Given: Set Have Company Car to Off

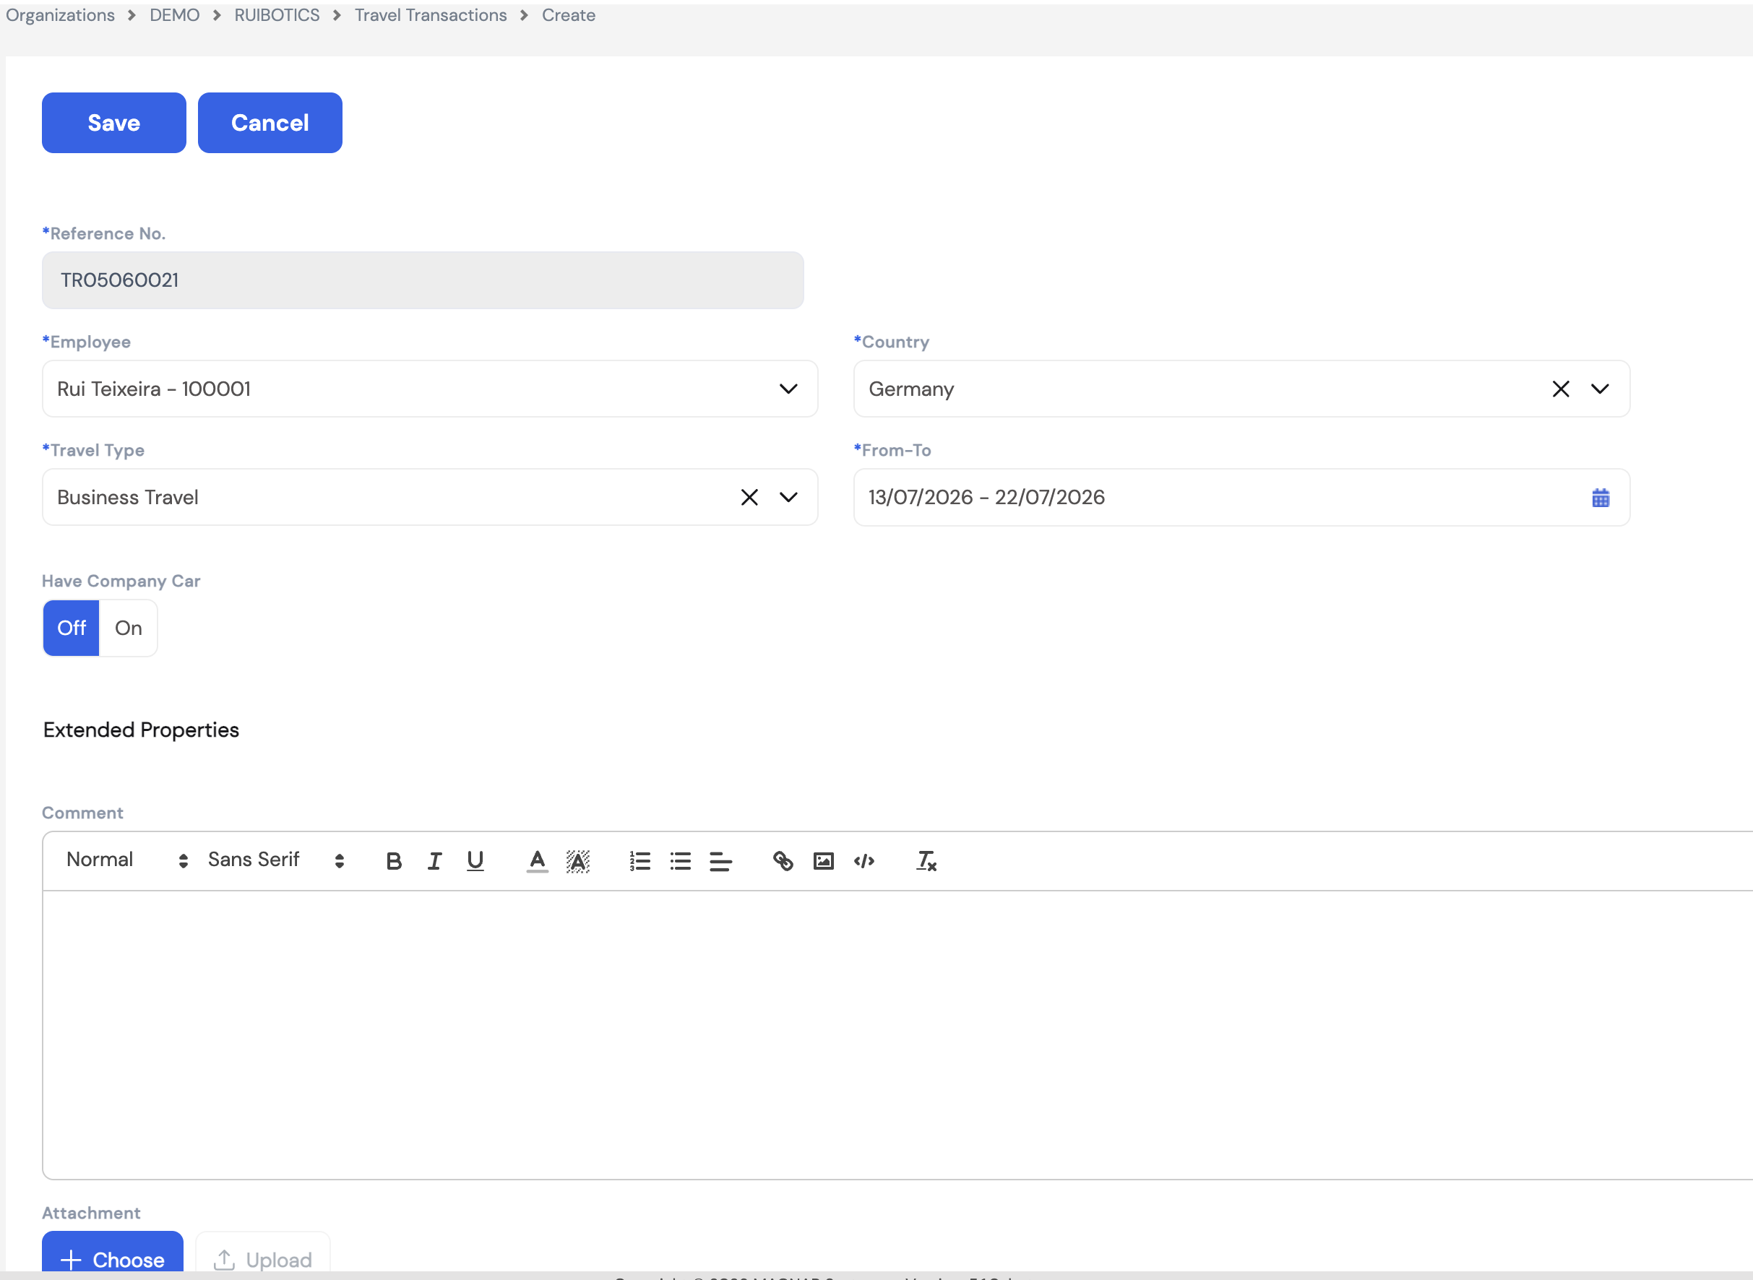Looking at the screenshot, I should tap(72, 628).
